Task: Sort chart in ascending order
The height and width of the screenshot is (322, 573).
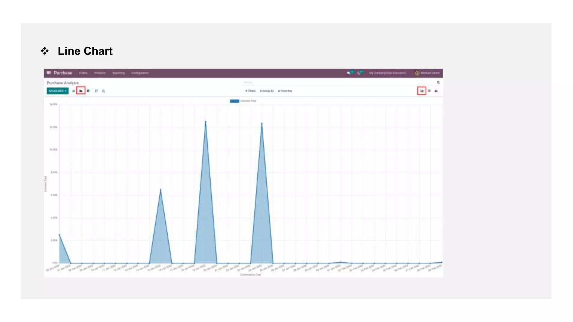Action: (x=104, y=91)
